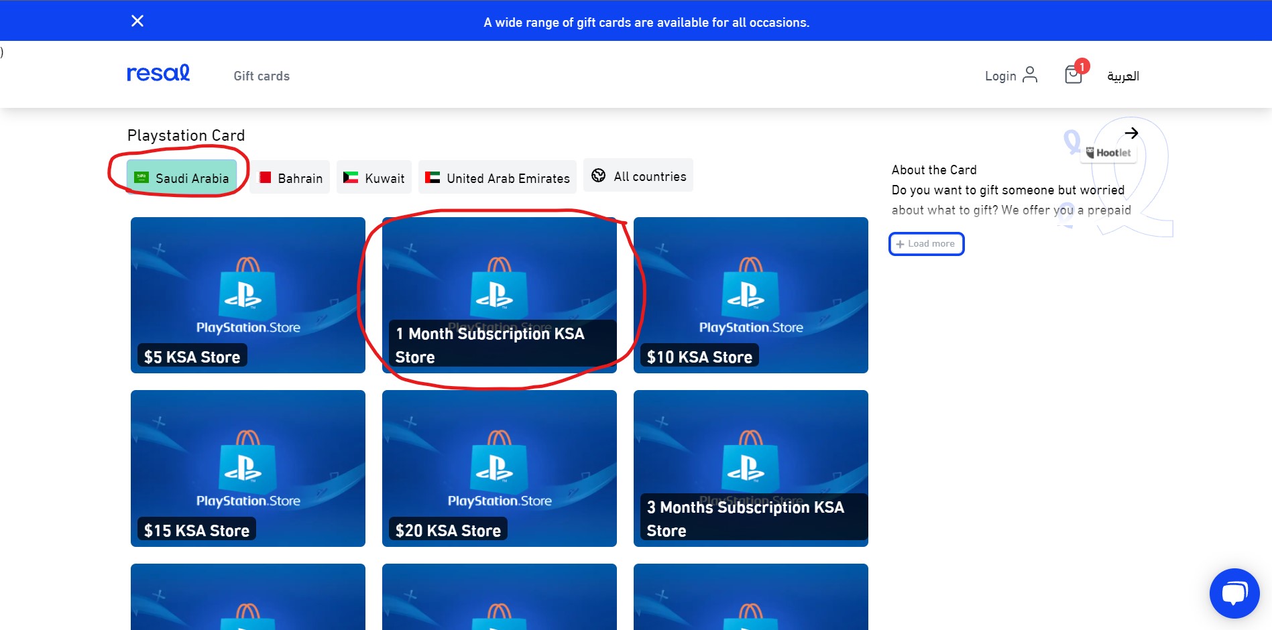This screenshot has height=630, width=1272.
Task: Click the About the Card heading
Action: 934,170
